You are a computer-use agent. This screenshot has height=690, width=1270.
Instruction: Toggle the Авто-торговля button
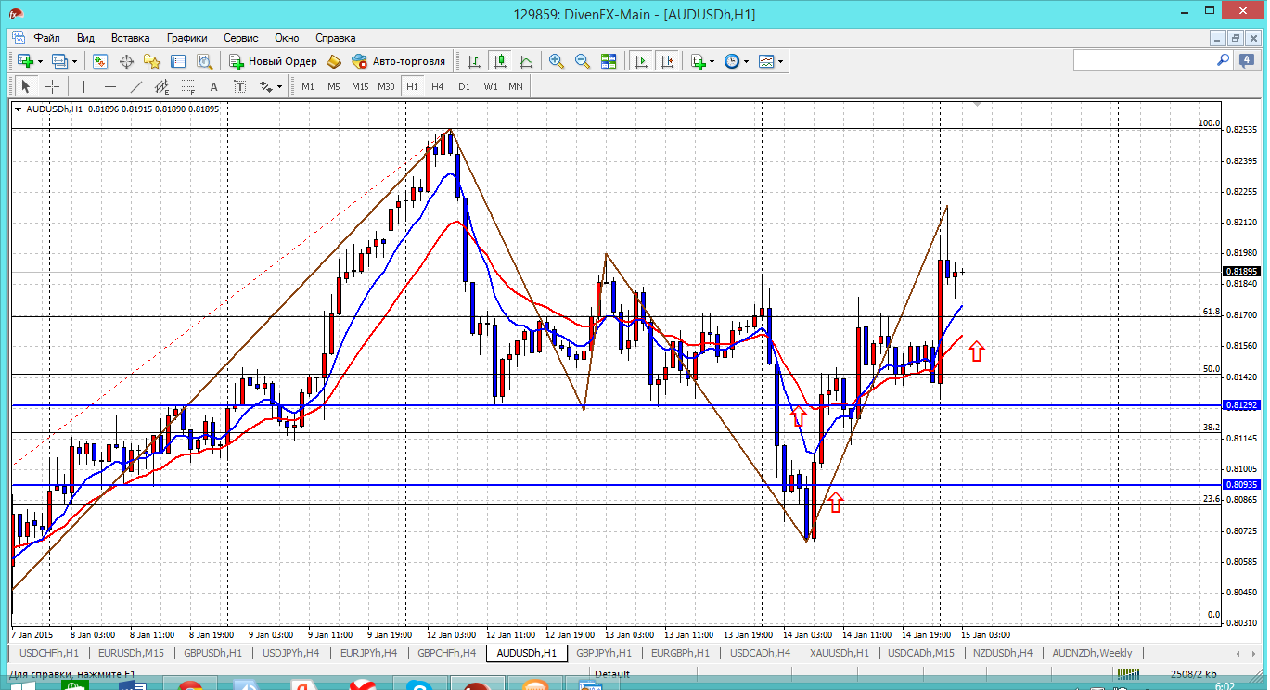(399, 61)
